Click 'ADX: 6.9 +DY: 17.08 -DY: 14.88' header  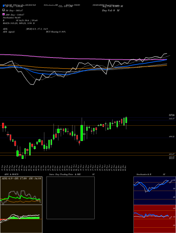coord(21,179)
